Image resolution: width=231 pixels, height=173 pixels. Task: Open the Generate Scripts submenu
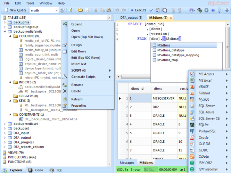click(x=88, y=77)
